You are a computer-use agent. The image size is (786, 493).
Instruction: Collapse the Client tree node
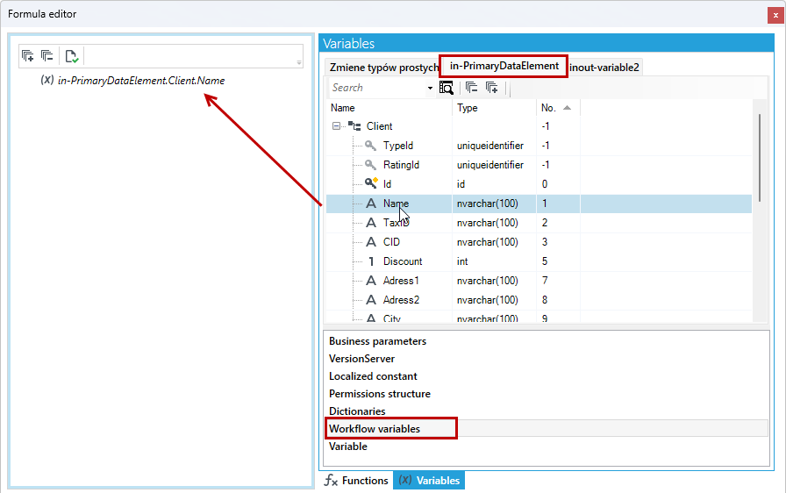point(336,126)
